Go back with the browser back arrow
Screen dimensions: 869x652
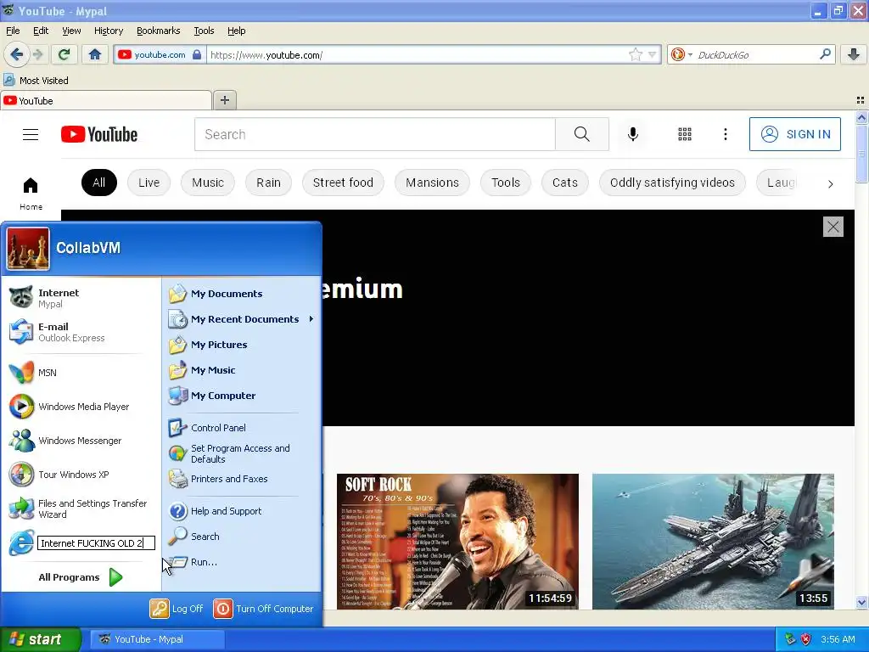(x=16, y=54)
